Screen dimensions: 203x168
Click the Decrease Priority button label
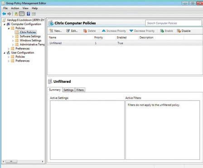144,31
